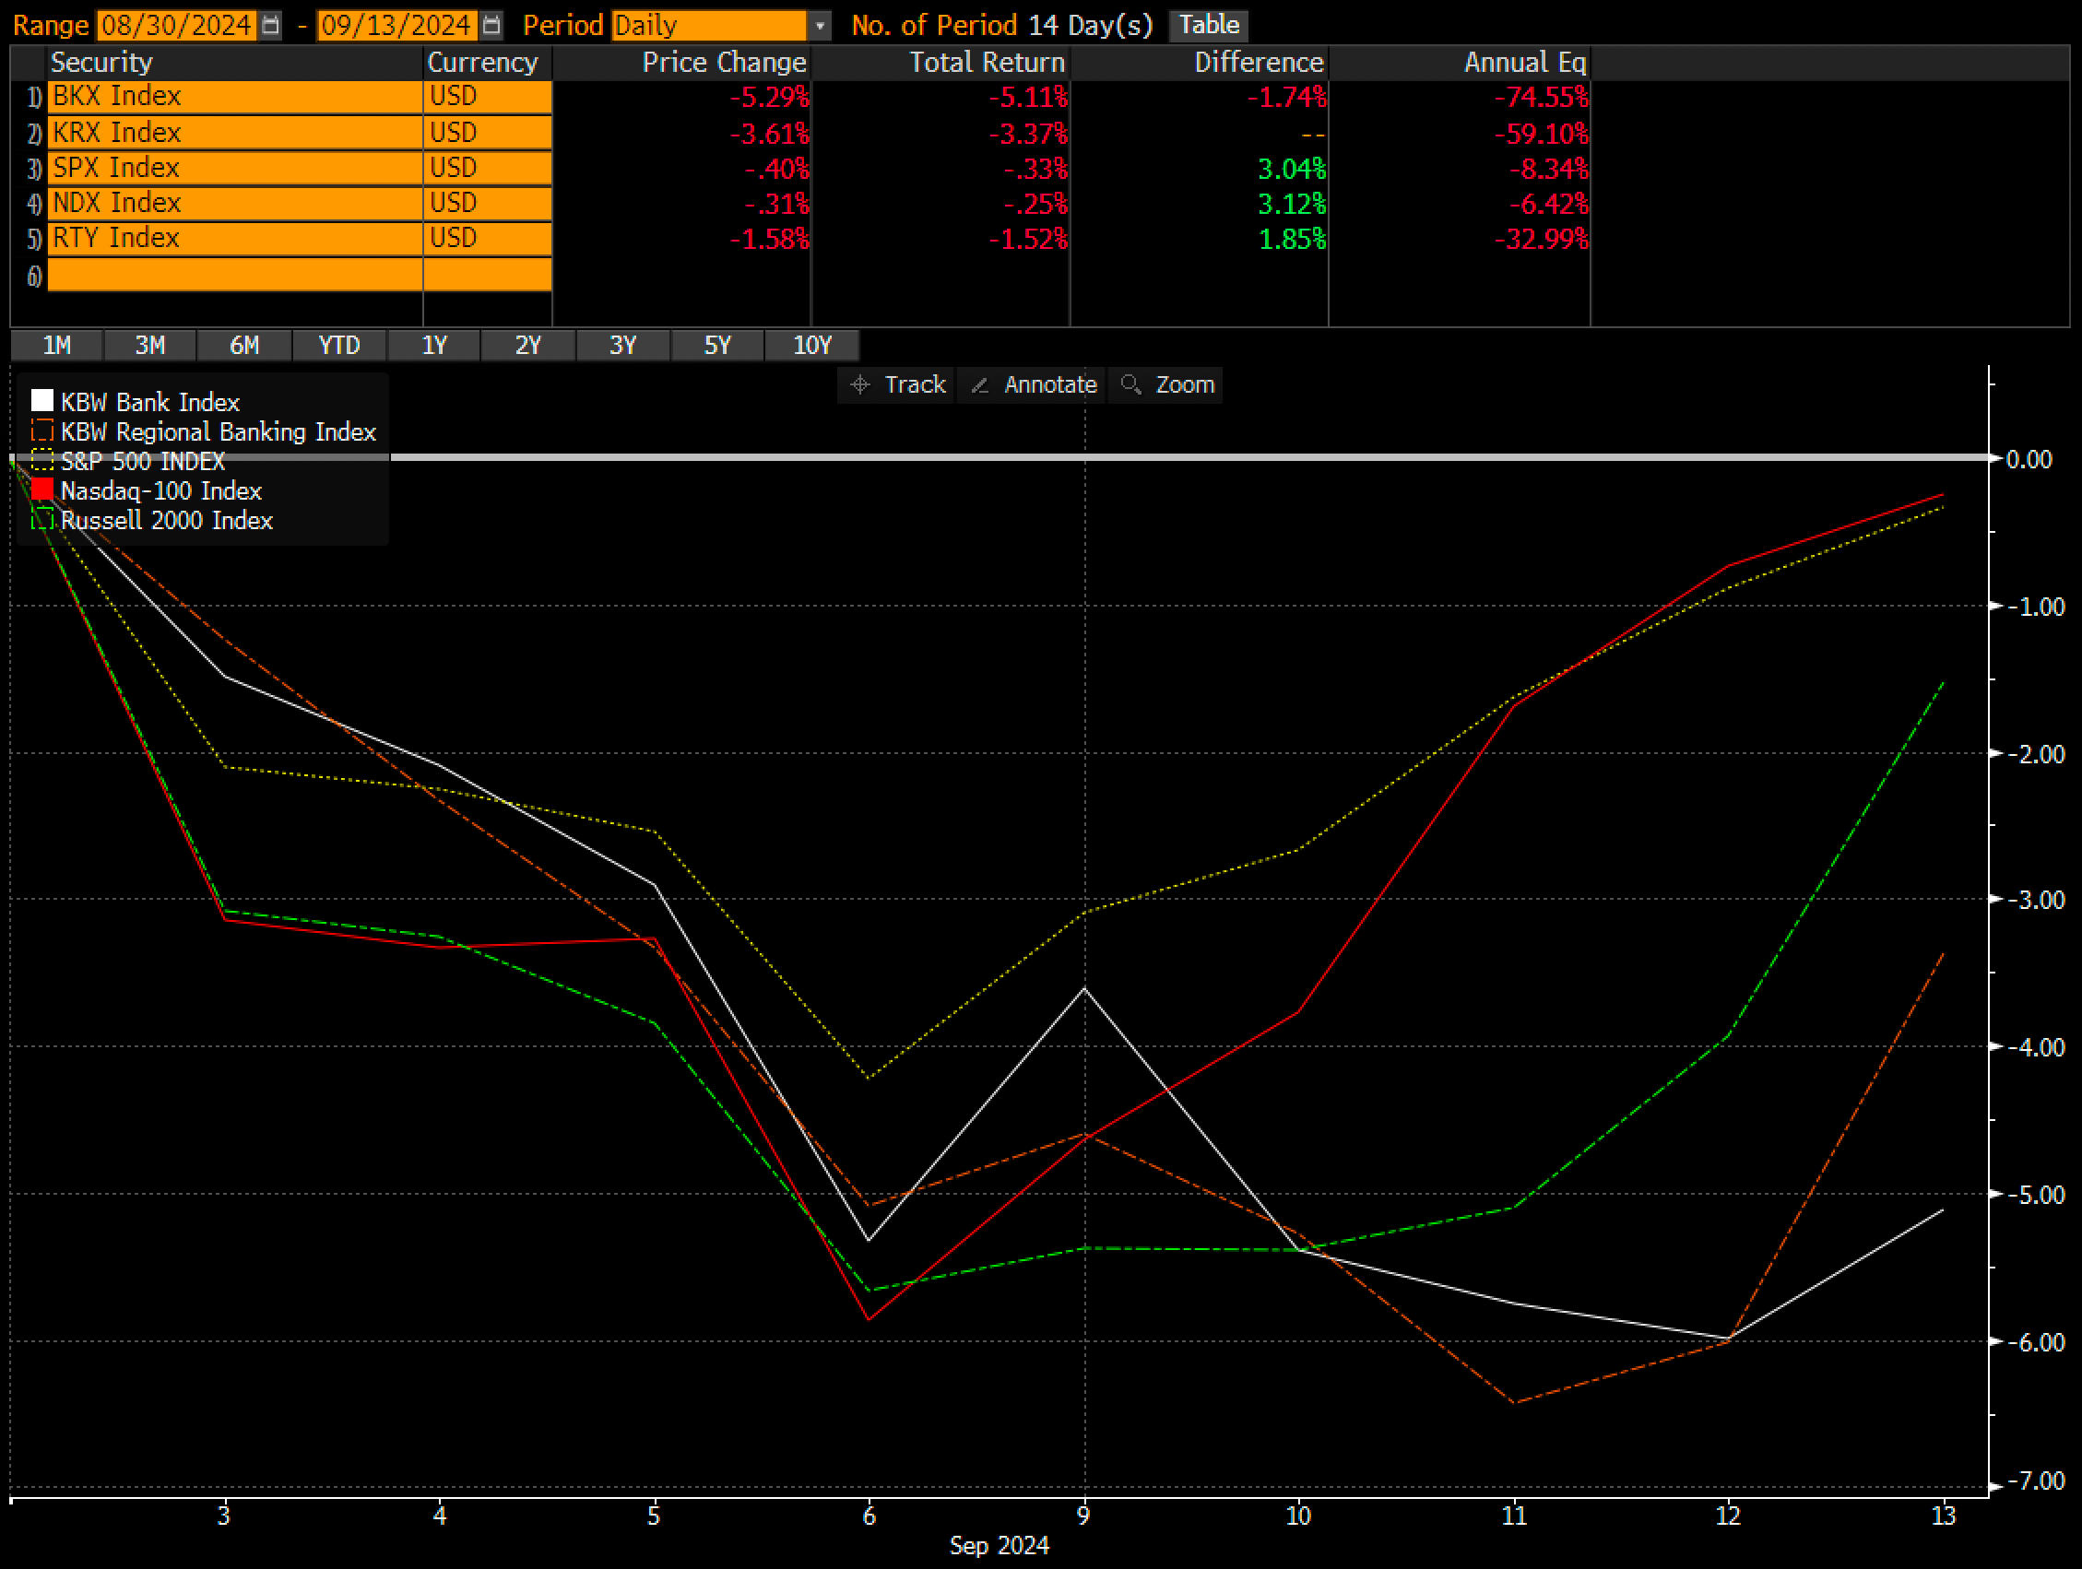This screenshot has width=2082, height=1569.
Task: Click the KBW Bank Index legend label
Action: coord(150,403)
